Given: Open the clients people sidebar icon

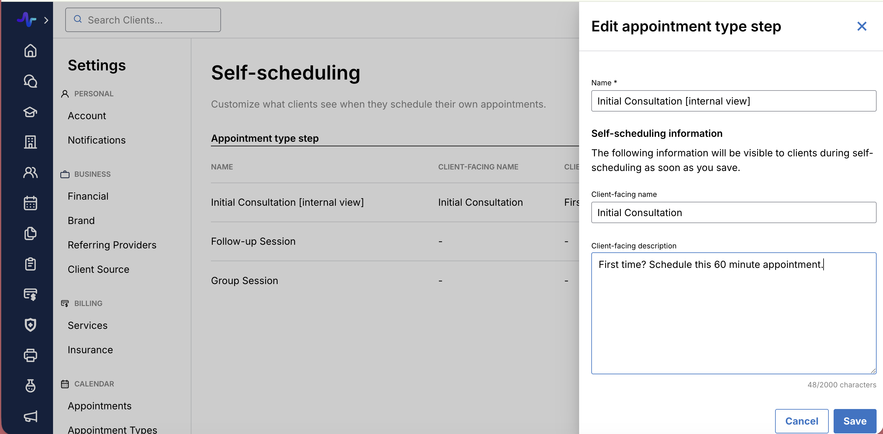Looking at the screenshot, I should pos(30,173).
